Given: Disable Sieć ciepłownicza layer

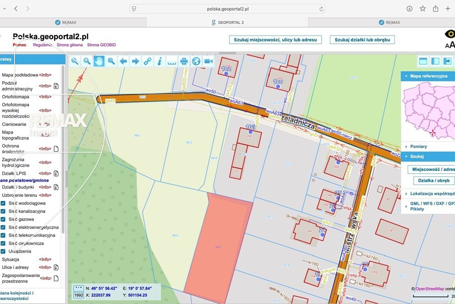Looking at the screenshot, I should click(x=3, y=243).
